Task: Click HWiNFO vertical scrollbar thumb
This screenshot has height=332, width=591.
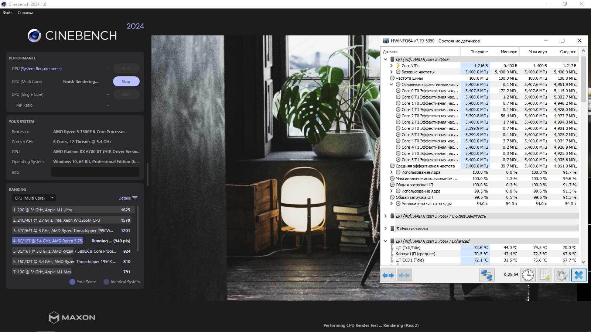Action: [x=583, y=79]
